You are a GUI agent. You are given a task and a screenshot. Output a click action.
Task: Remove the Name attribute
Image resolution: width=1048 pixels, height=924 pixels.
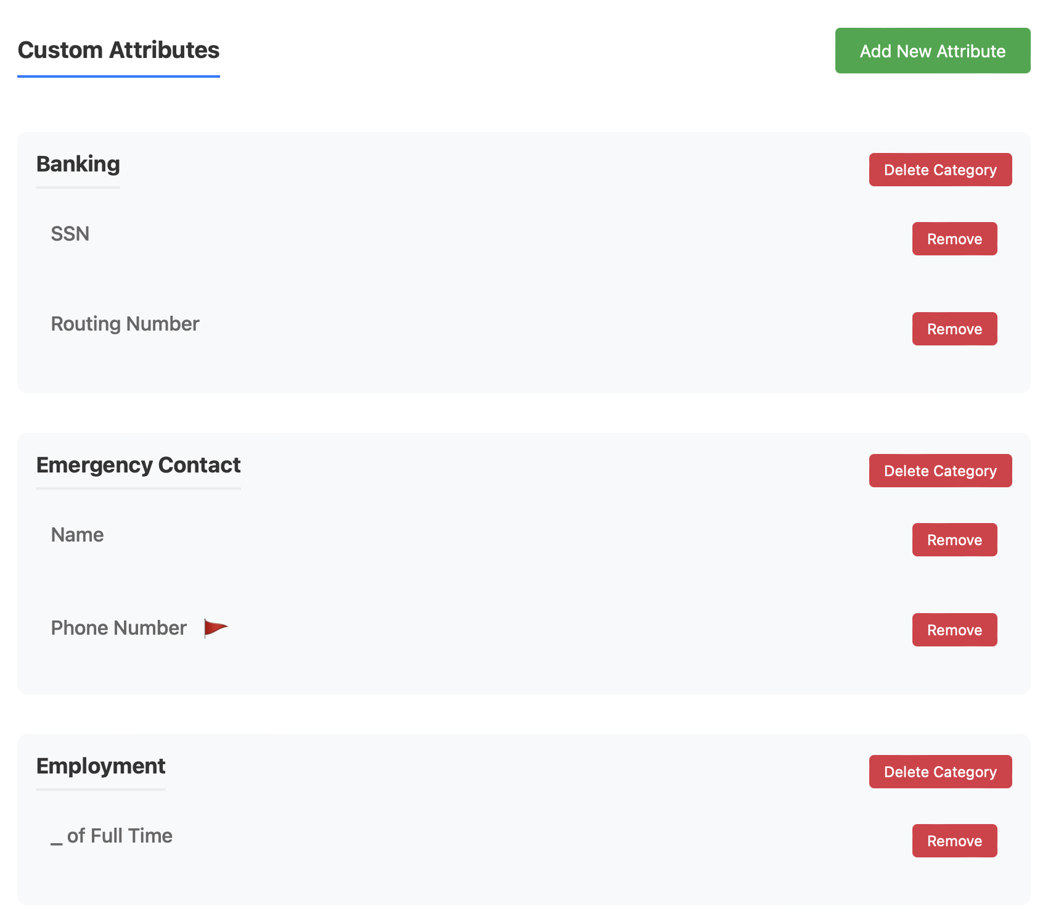(x=954, y=540)
